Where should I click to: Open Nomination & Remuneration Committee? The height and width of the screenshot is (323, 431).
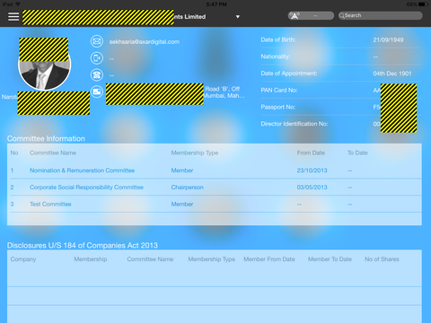point(82,170)
